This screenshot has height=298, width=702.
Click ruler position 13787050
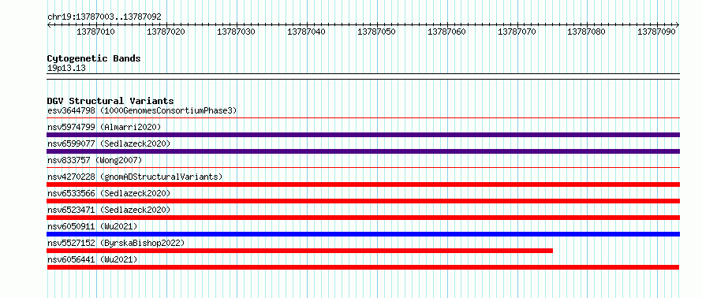376,32
